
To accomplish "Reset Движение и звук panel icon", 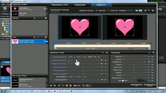I will tap(103, 53).
